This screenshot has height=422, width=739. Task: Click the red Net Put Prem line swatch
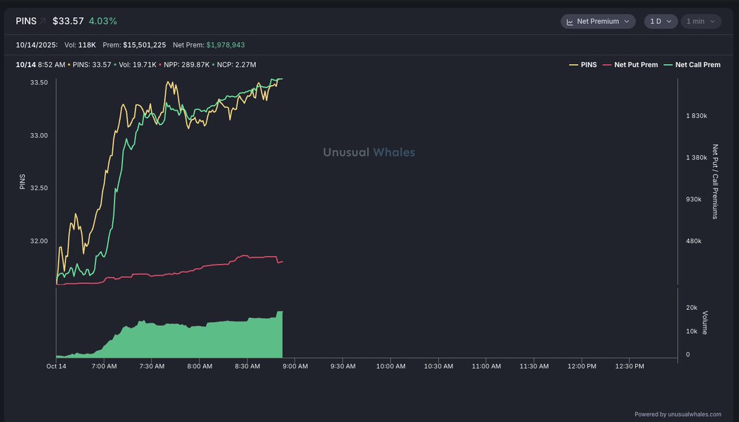pyautogui.click(x=606, y=65)
